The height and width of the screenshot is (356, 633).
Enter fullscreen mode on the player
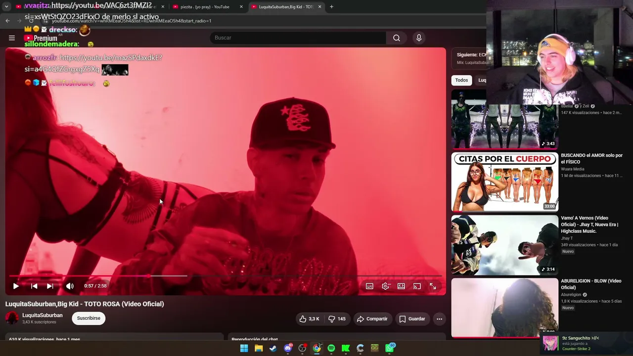pyautogui.click(x=433, y=286)
